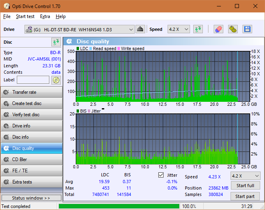Click the elapsed time 31:29 in status bar
The width and height of the screenshot is (265, 210).
click(x=247, y=206)
